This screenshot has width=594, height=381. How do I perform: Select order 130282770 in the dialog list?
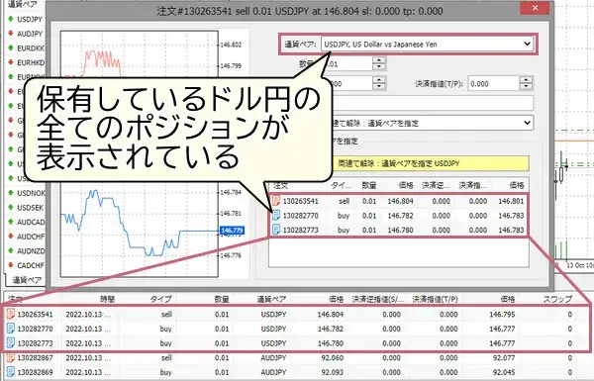[x=398, y=216]
